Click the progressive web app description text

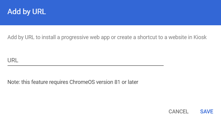[107, 37]
